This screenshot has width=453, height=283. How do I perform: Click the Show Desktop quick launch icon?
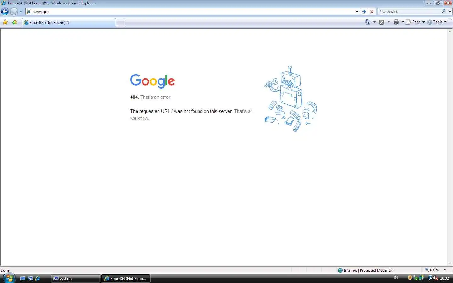[23, 278]
